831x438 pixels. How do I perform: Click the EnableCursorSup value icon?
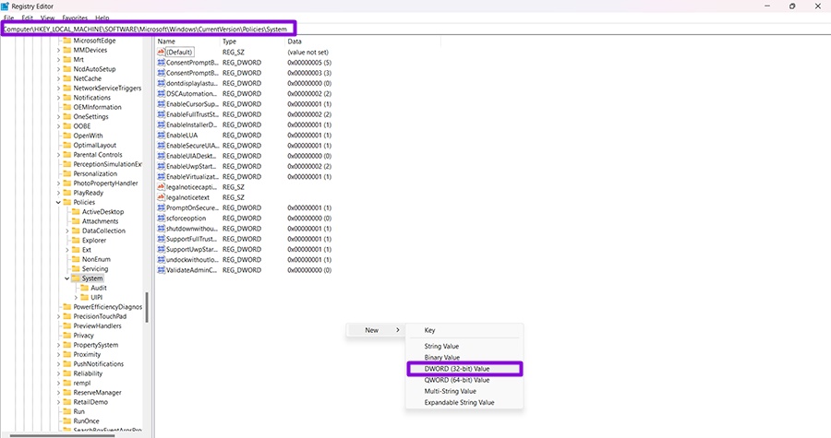(161, 103)
